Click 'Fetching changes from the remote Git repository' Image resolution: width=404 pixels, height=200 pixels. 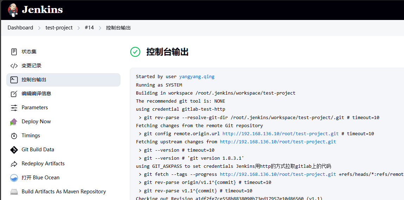pyautogui.click(x=200, y=125)
